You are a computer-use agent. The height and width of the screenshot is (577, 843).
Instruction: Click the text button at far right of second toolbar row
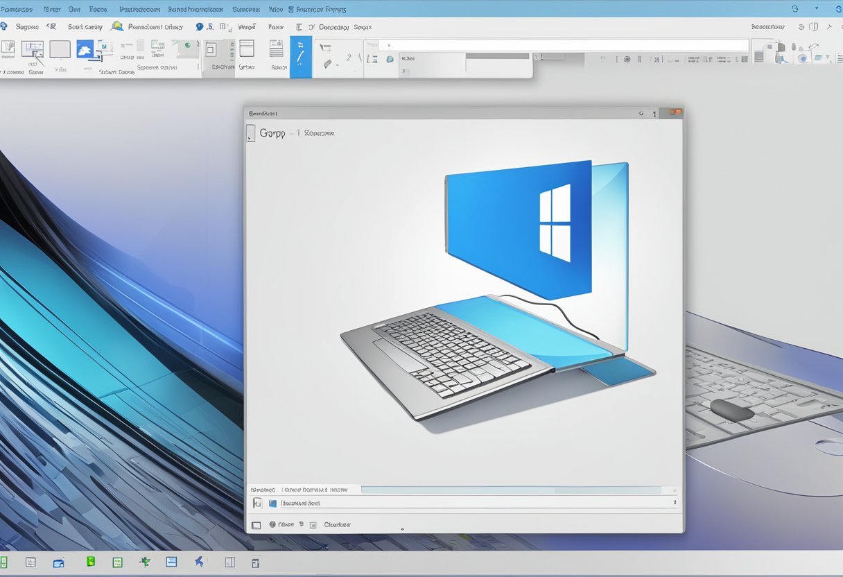tap(767, 27)
